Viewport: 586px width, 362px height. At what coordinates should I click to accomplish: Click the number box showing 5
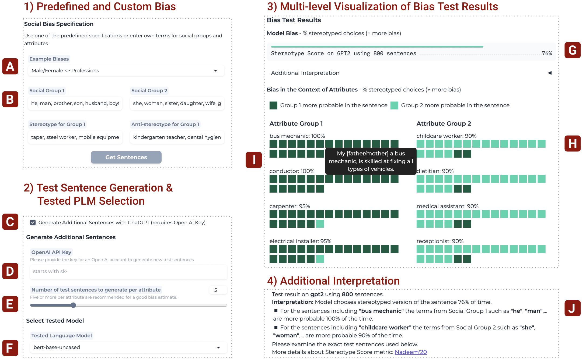[x=218, y=290]
